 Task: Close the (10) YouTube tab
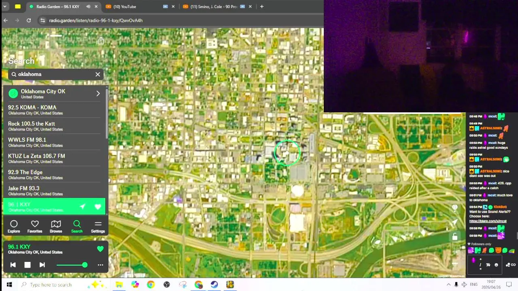click(173, 6)
